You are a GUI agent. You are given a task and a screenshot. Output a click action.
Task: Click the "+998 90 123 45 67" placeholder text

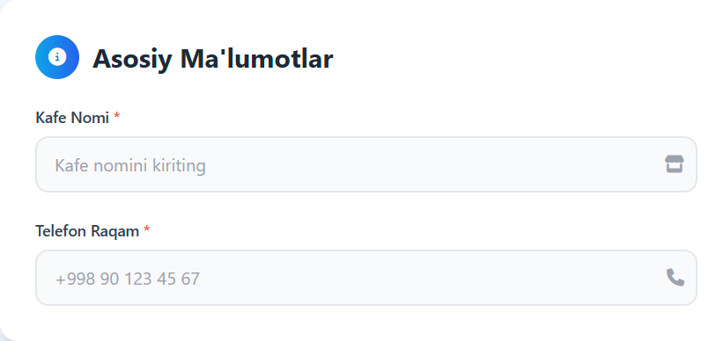[x=128, y=279]
